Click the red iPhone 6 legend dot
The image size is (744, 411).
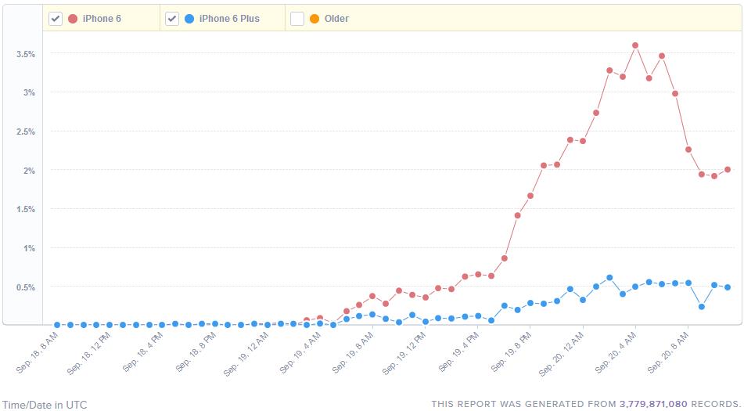pos(73,19)
